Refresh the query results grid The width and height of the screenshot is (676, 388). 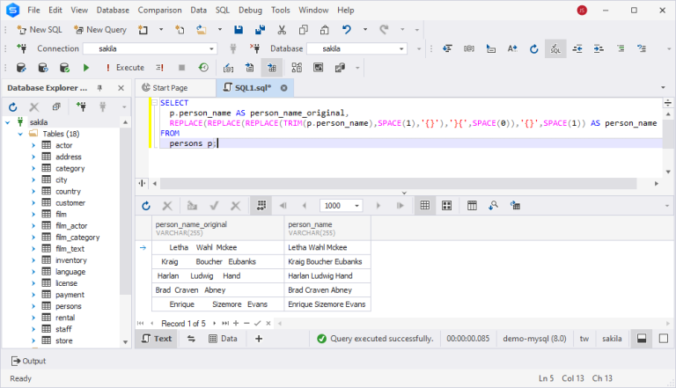[146, 205]
